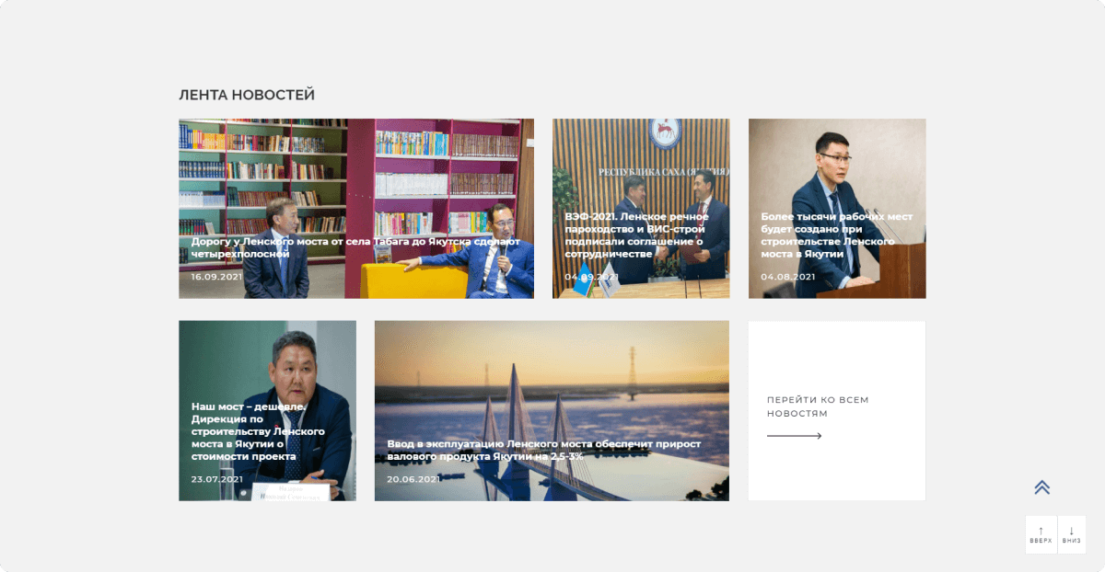1105x572 pixels.
Task: Click the date 04.08.2021
Action: 788,277
